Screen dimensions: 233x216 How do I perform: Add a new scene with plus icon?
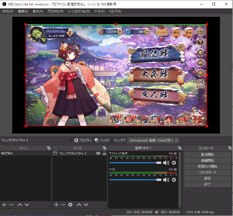point(4,205)
